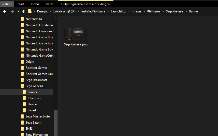Open Hulpprogramma's voor afbeeldingen tab
The width and height of the screenshot is (218, 136).
85,4
